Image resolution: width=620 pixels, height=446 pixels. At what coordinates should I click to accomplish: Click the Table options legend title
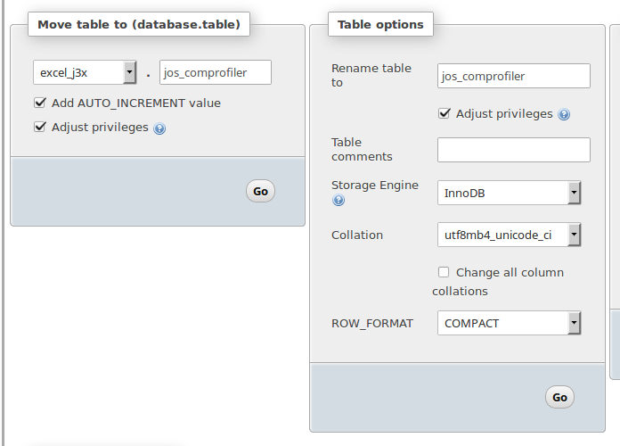click(x=380, y=25)
